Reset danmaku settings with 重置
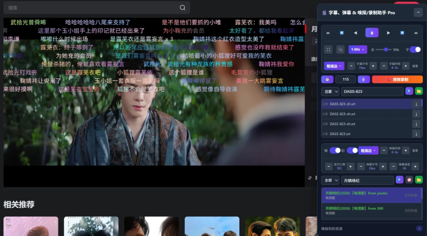The width and height of the screenshot is (427, 236). [415, 151]
